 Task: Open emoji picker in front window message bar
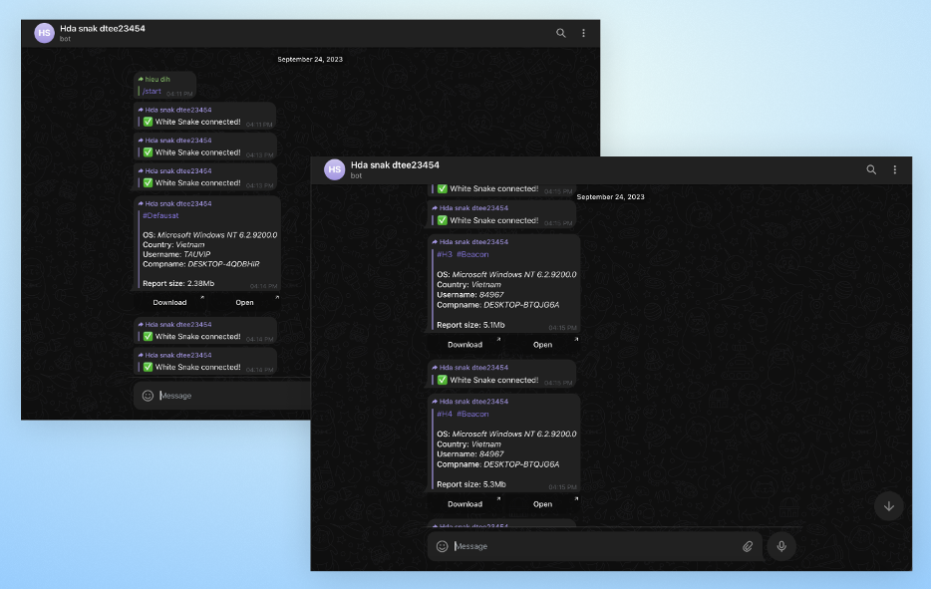pos(443,546)
